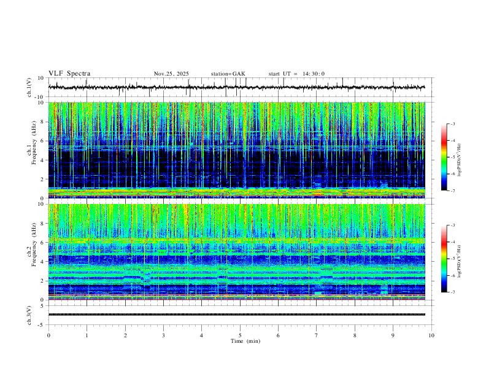Click the 'Time (min)' axis label
This screenshot has height=376, width=486.
[245, 341]
